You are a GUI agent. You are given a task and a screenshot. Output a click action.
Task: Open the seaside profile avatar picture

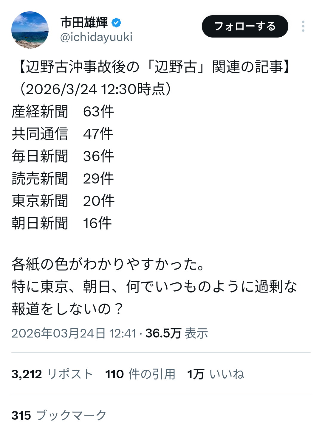click(x=30, y=30)
